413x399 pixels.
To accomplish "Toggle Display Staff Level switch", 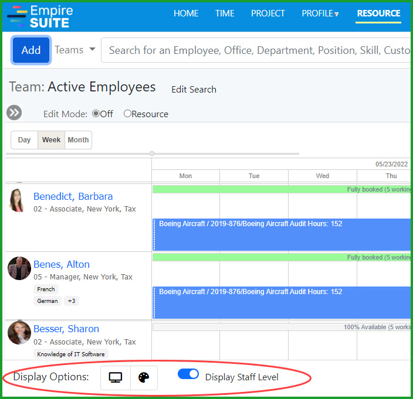I will click(188, 374).
